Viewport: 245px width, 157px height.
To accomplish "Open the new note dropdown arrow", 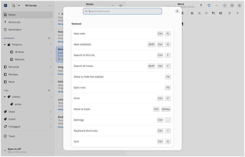I will pos(19,5).
